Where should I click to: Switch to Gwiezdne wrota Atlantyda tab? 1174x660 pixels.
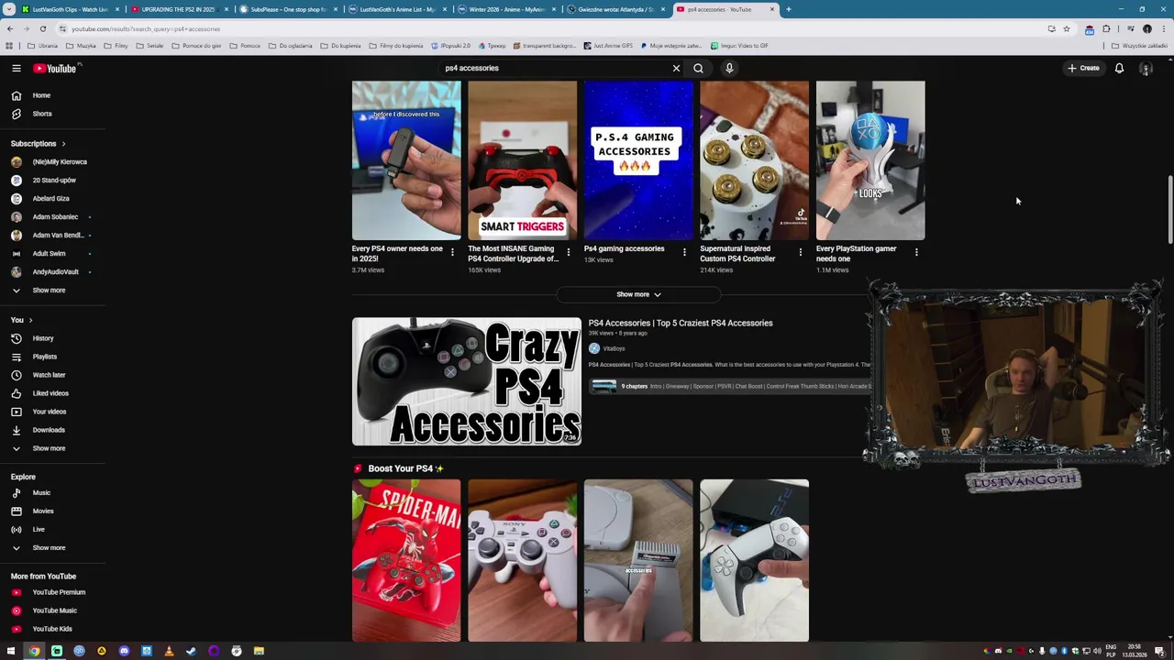615,9
